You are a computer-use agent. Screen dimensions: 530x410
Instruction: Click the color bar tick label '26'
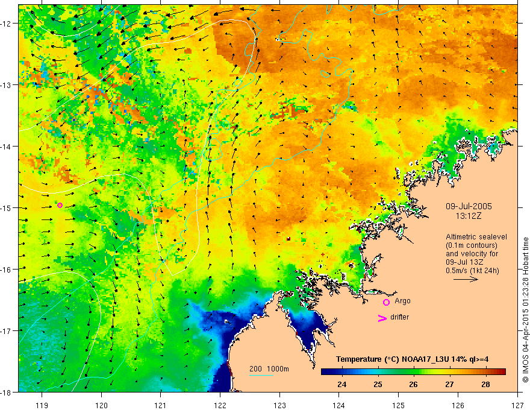point(413,384)
